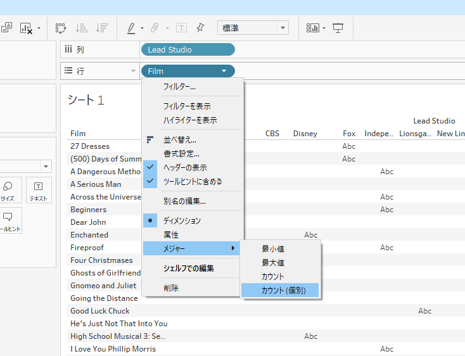The height and width of the screenshot is (356, 465).
Task: Open the Film pill dropdown arrow
Action: tap(224, 71)
